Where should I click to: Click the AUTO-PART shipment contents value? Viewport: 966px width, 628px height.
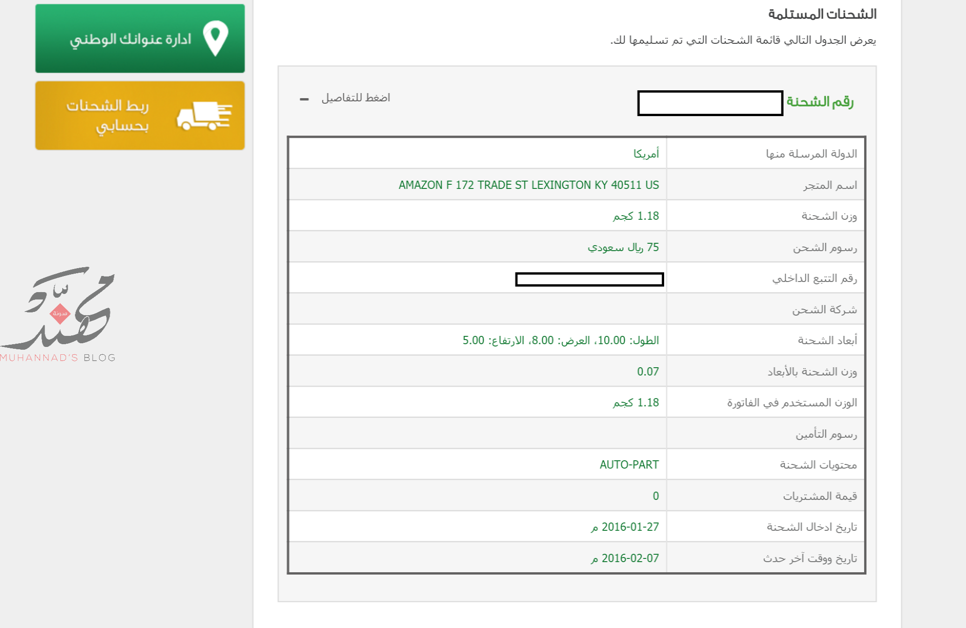pyautogui.click(x=629, y=464)
